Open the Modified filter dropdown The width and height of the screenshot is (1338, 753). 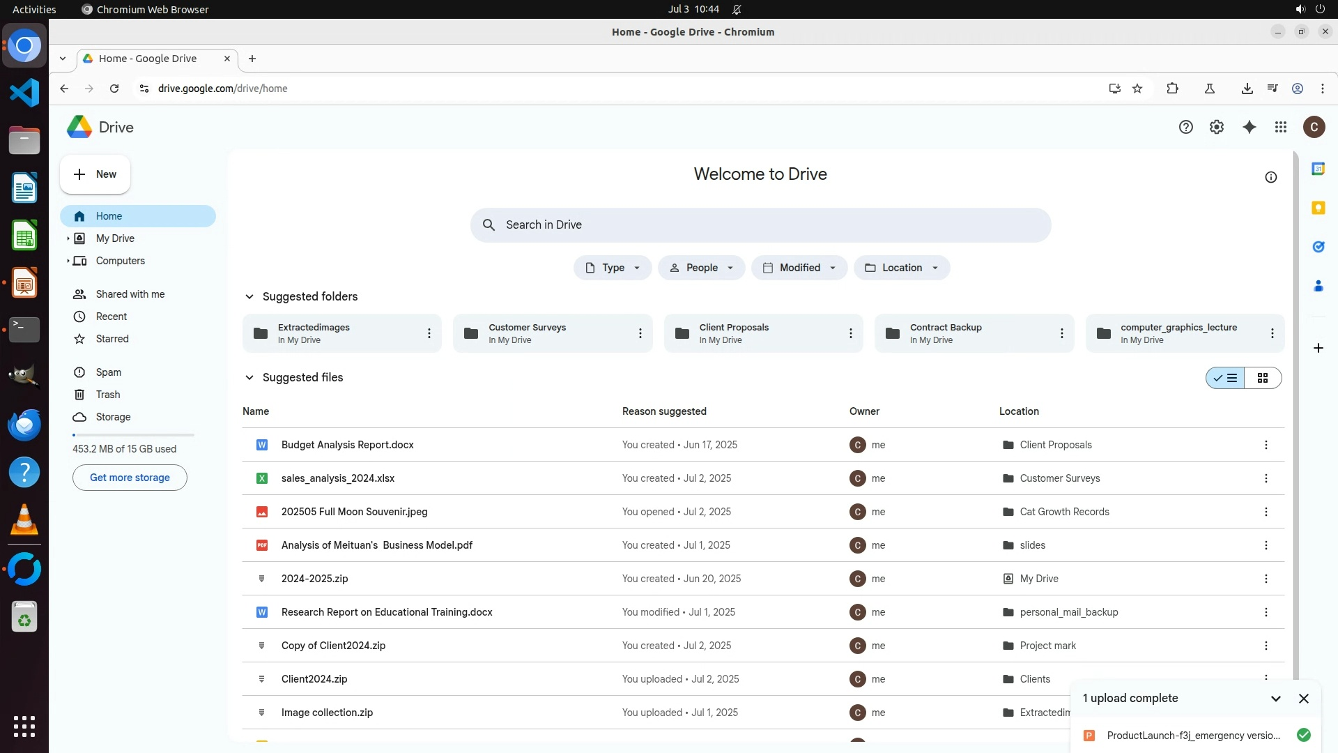(799, 268)
